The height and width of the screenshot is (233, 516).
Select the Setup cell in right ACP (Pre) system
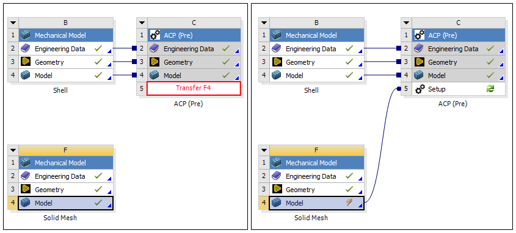pyautogui.click(x=459, y=89)
